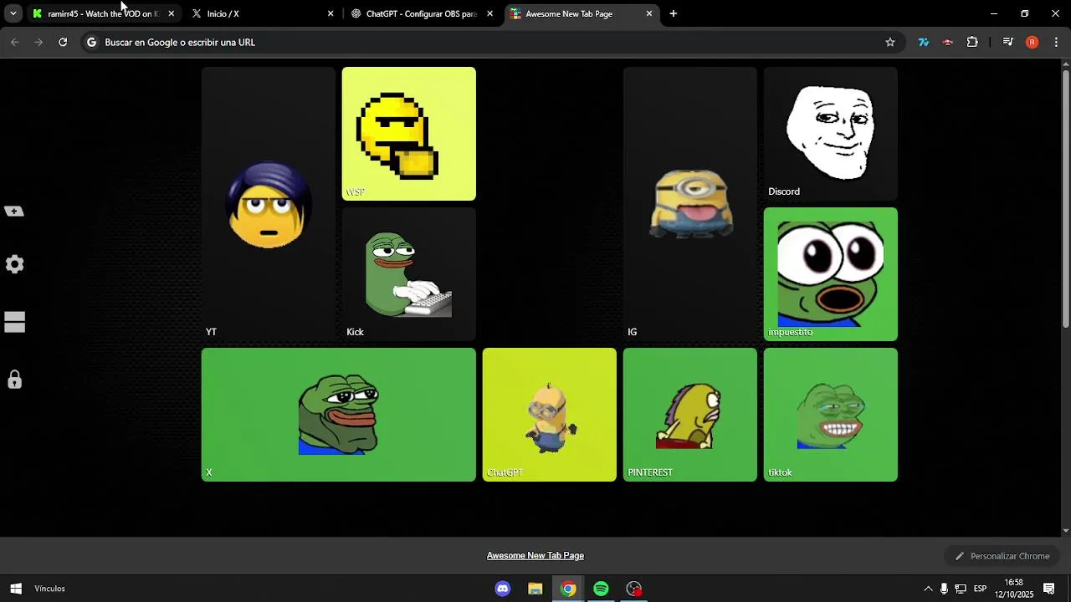Open the PINTEREST fish tile
Screen dimensions: 1071x602
click(689, 415)
